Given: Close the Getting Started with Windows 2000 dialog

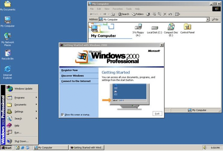Looking at the screenshot, I should click(x=162, y=45).
